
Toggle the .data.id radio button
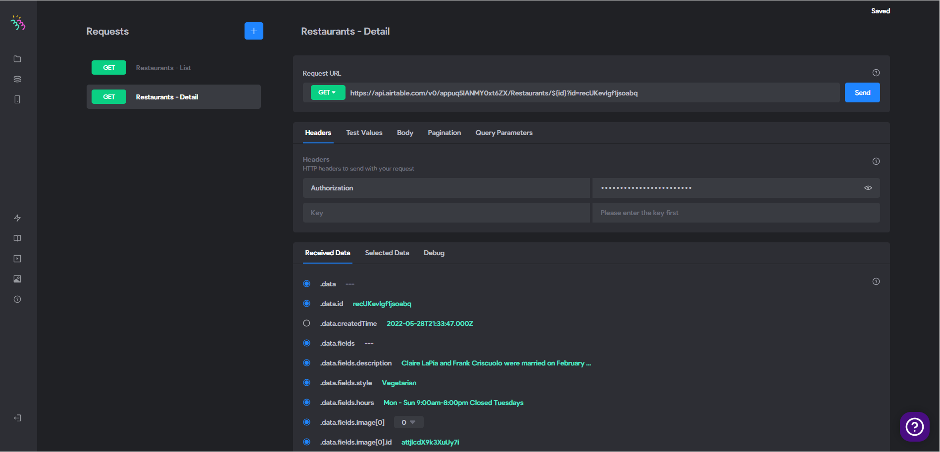pos(307,304)
